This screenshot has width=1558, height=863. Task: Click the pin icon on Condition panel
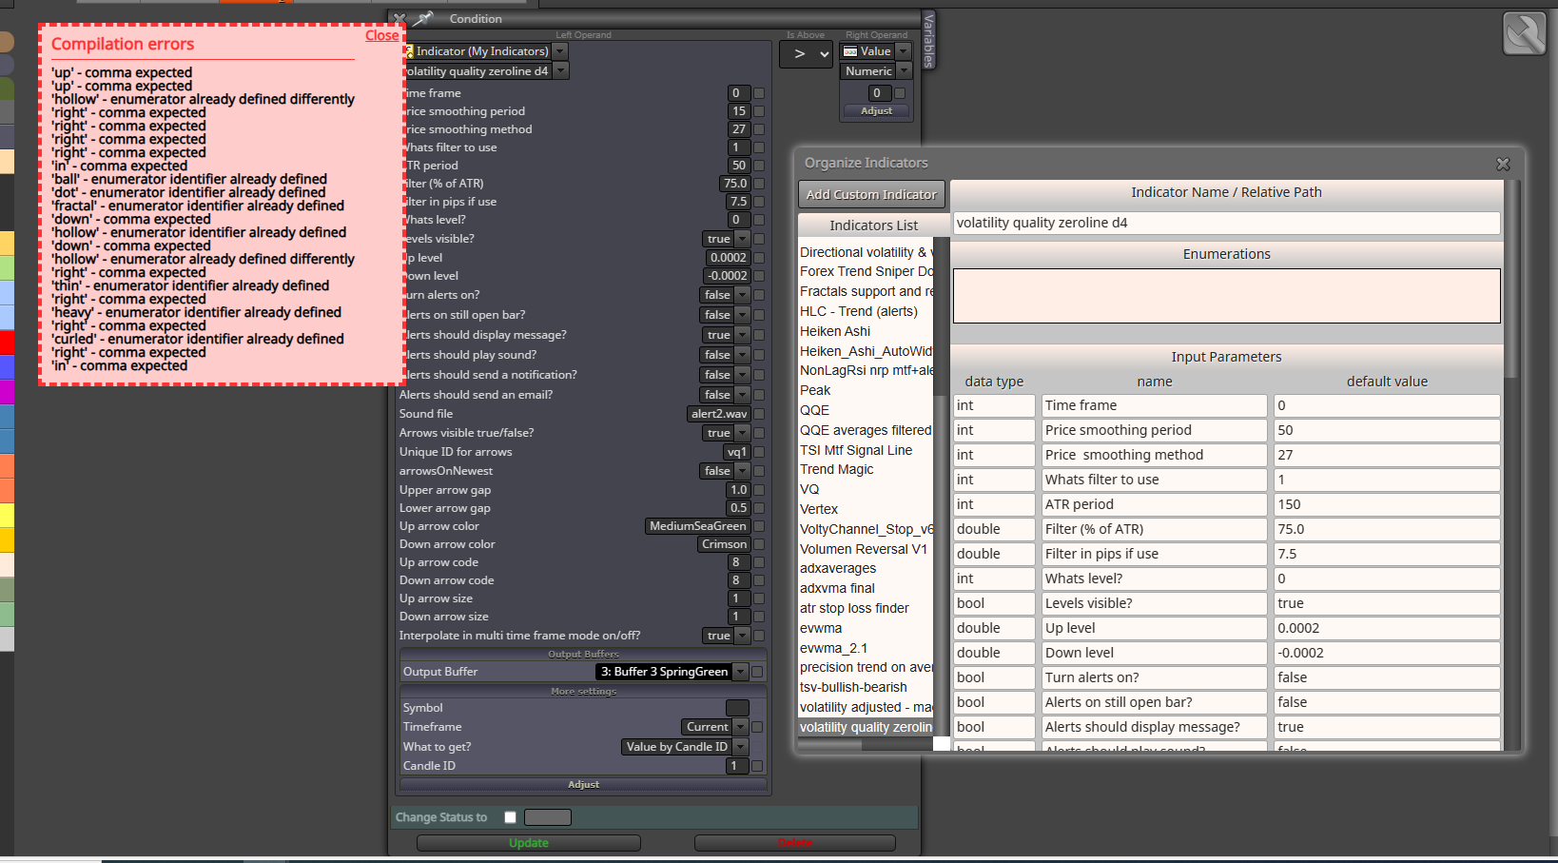[423, 18]
